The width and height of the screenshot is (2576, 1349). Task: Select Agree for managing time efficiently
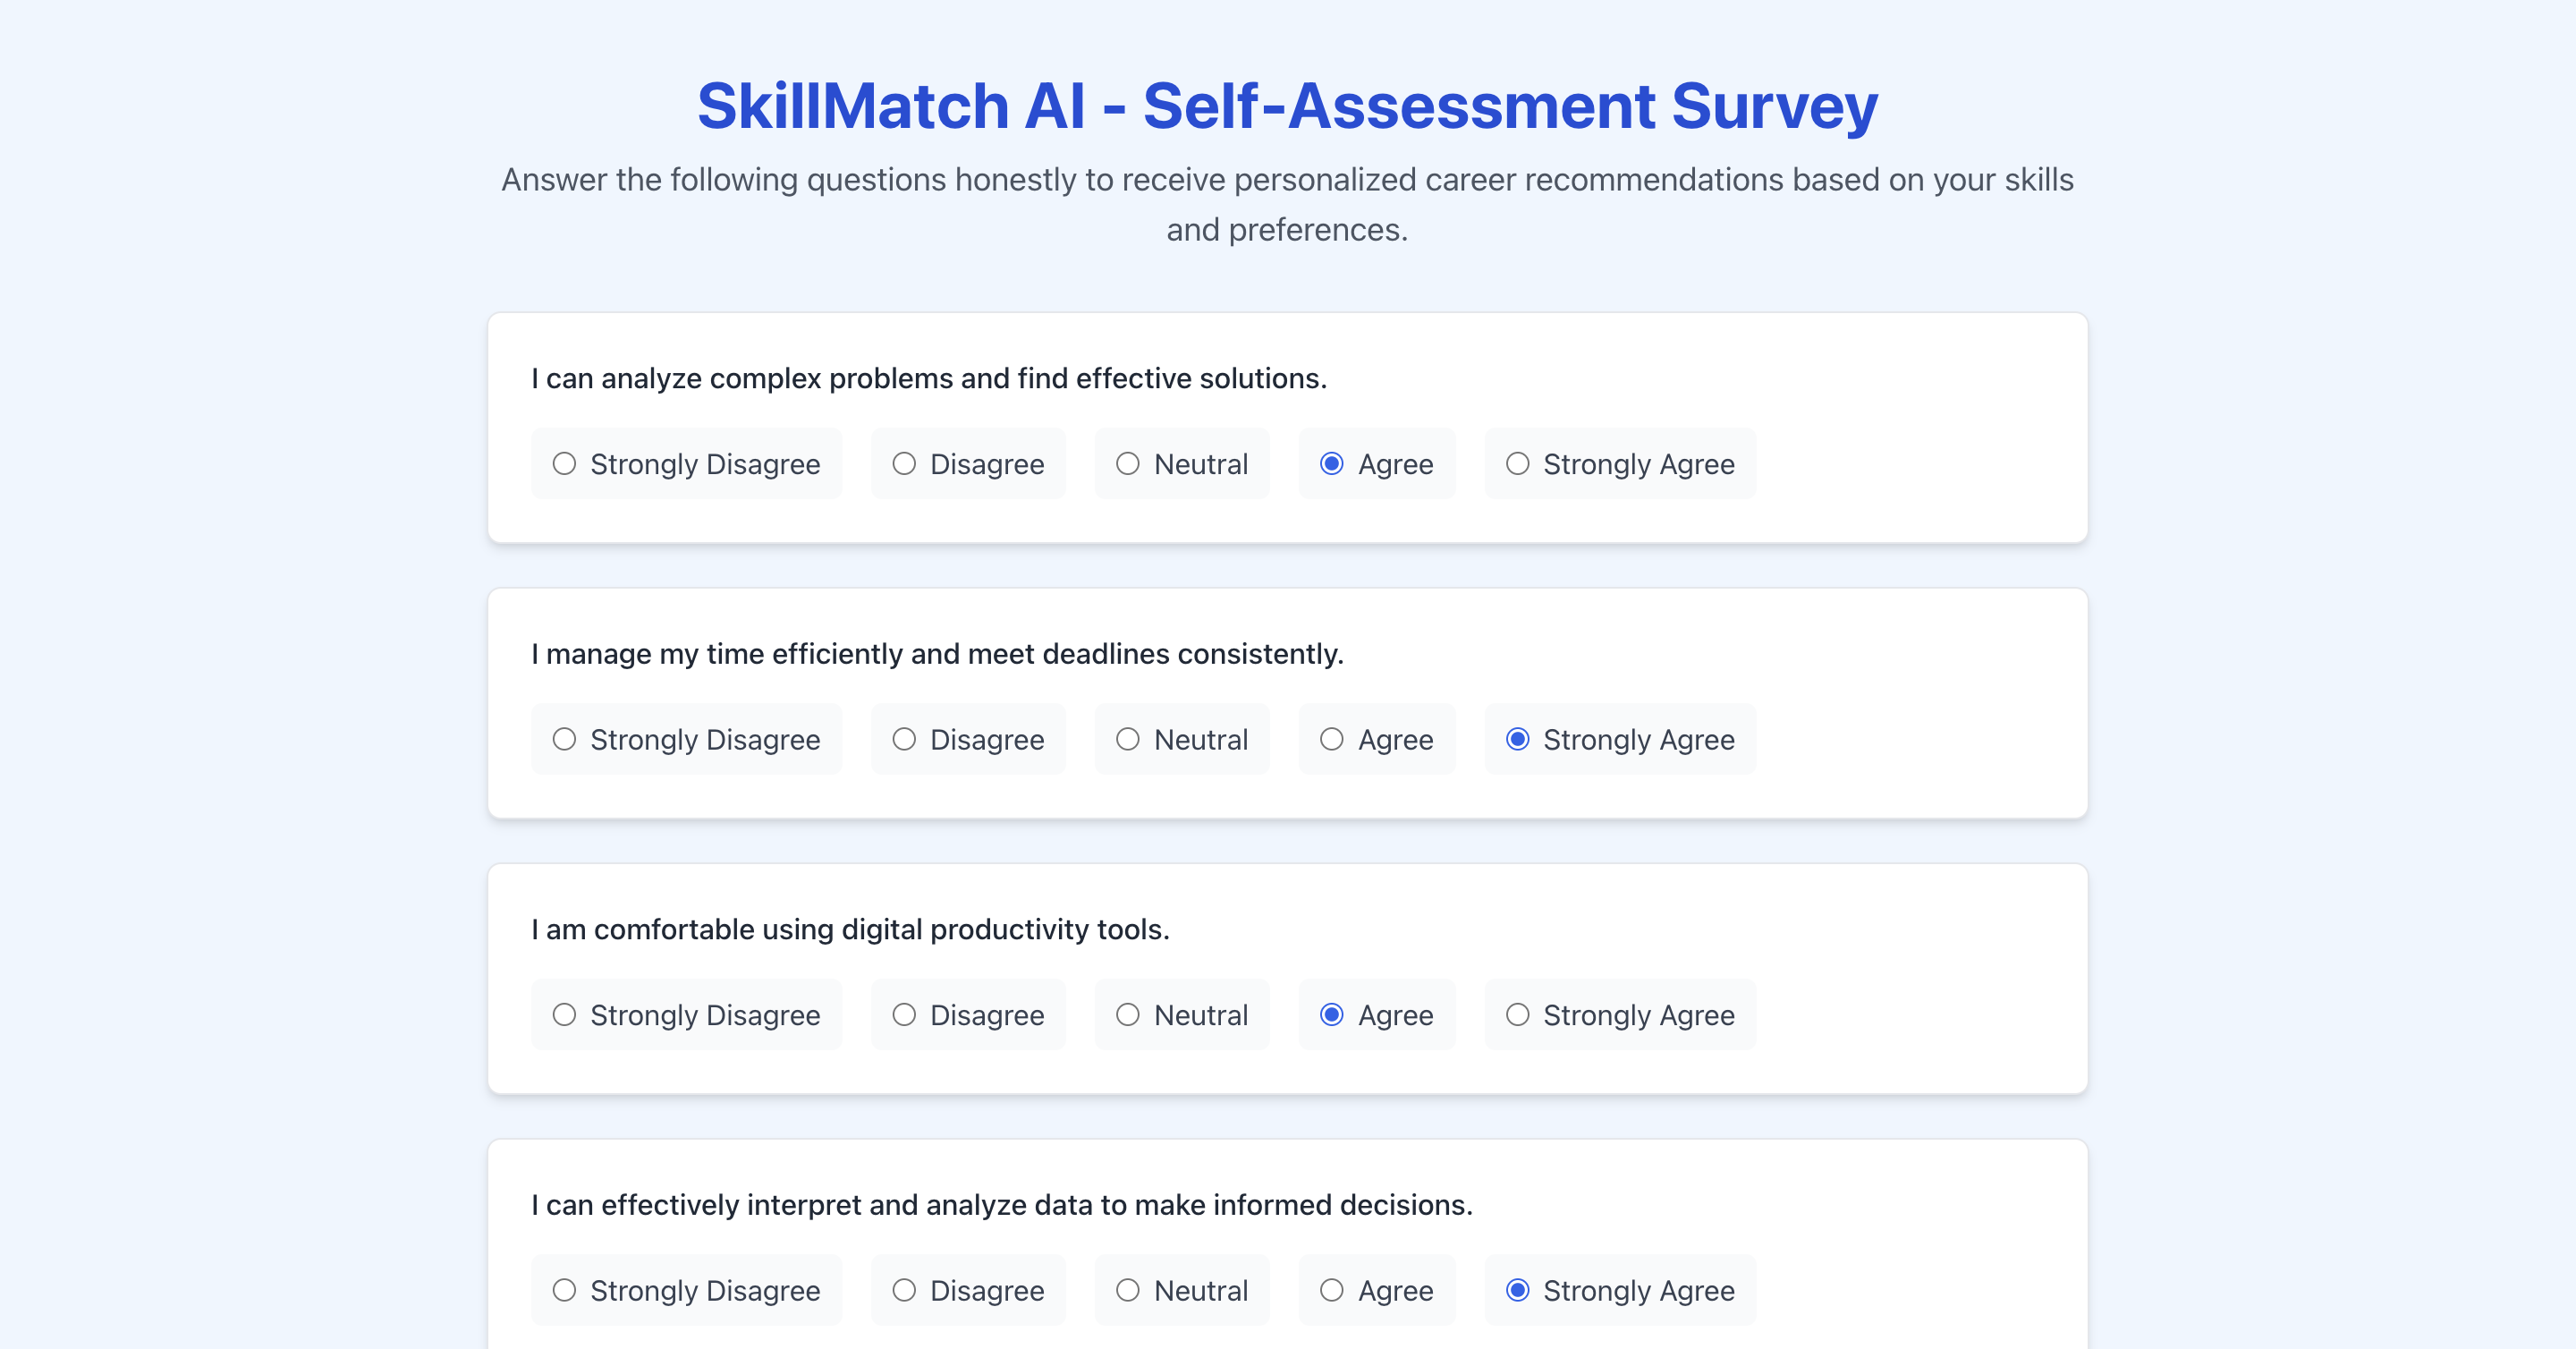point(1332,740)
